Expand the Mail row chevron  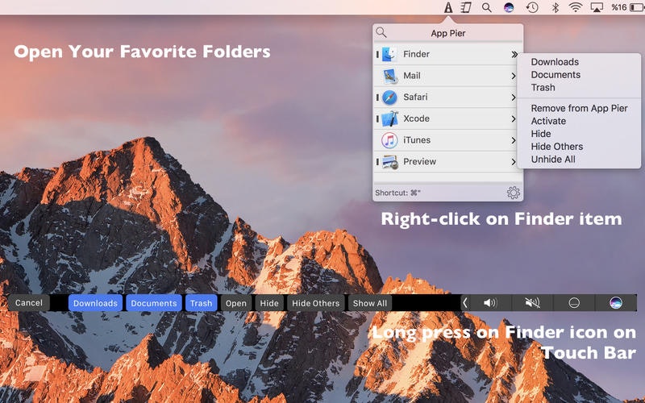click(x=514, y=76)
